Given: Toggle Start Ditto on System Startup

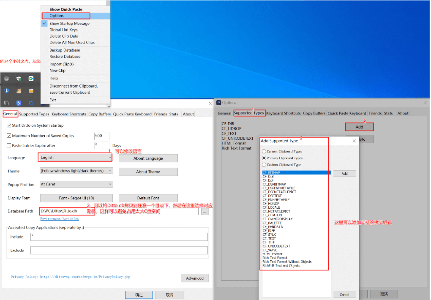Looking at the screenshot, I should point(9,125).
